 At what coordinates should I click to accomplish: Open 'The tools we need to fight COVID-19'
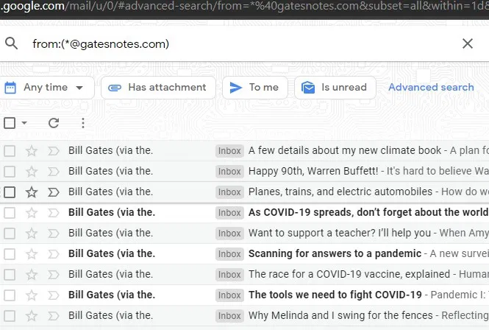(335, 295)
